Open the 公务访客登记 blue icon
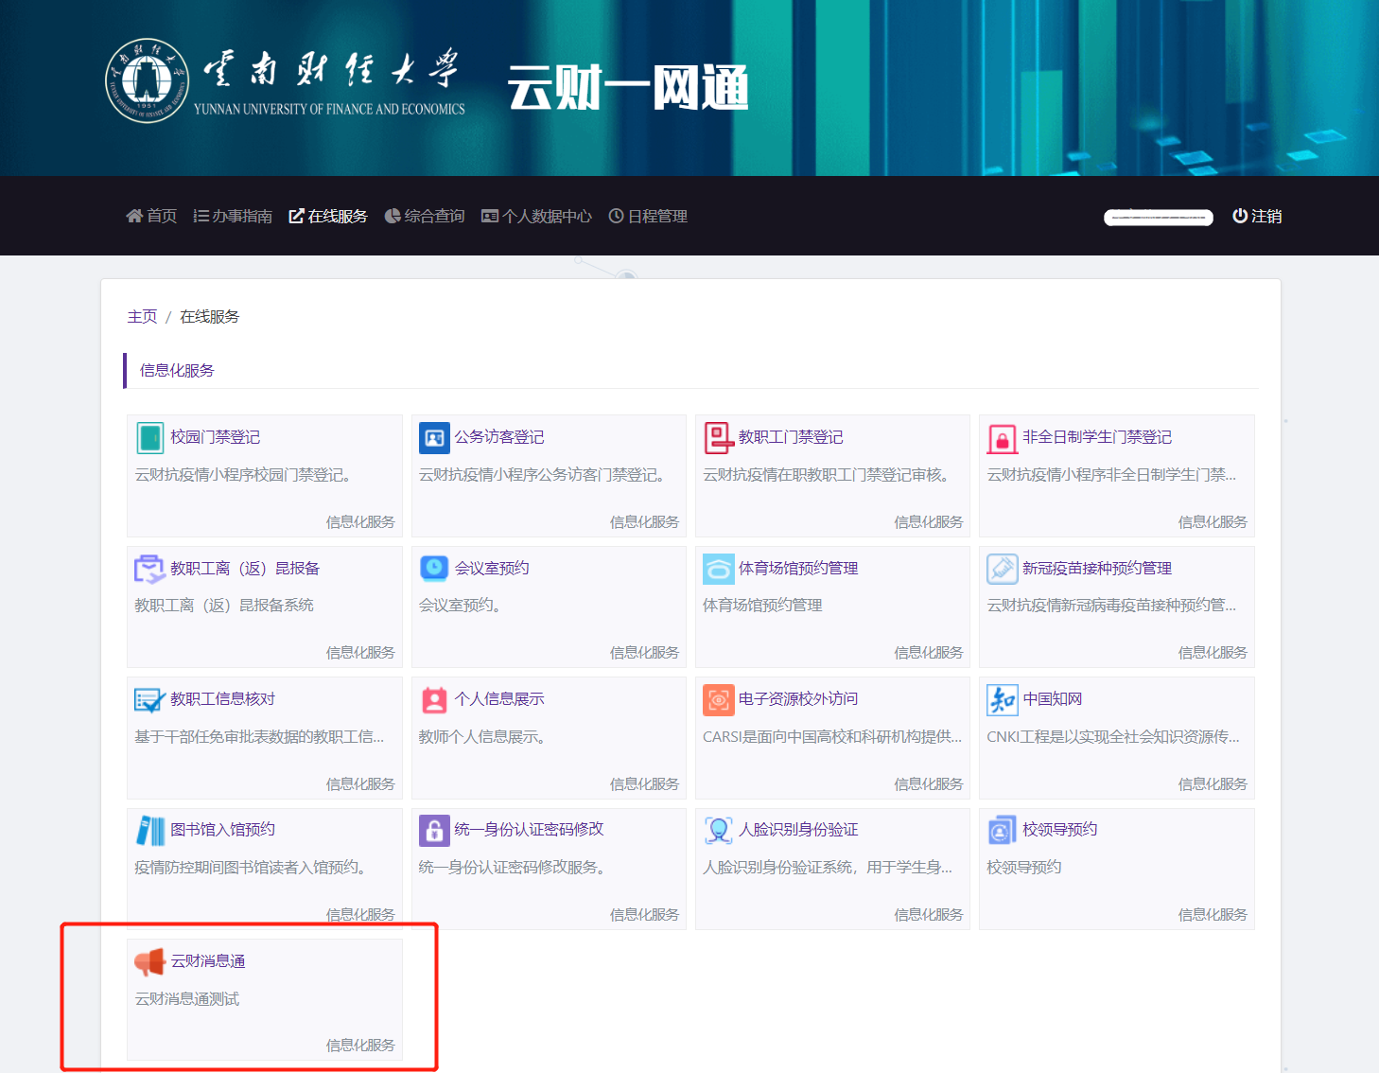The width and height of the screenshot is (1379, 1073). 434,437
